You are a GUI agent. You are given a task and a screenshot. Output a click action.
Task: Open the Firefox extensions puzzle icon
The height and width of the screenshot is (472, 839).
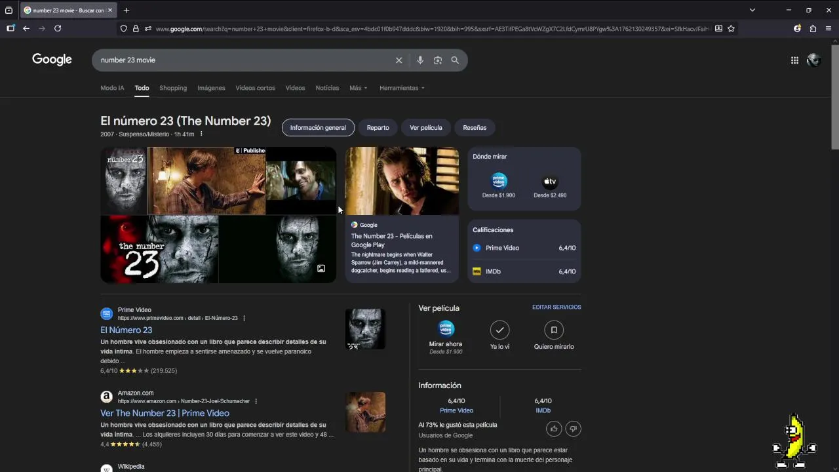[813, 28]
